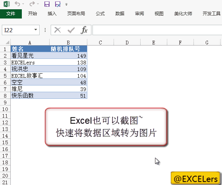Click the Enter checkmark formula bar icon
This screenshot has height=185, width=222.
point(71,30)
